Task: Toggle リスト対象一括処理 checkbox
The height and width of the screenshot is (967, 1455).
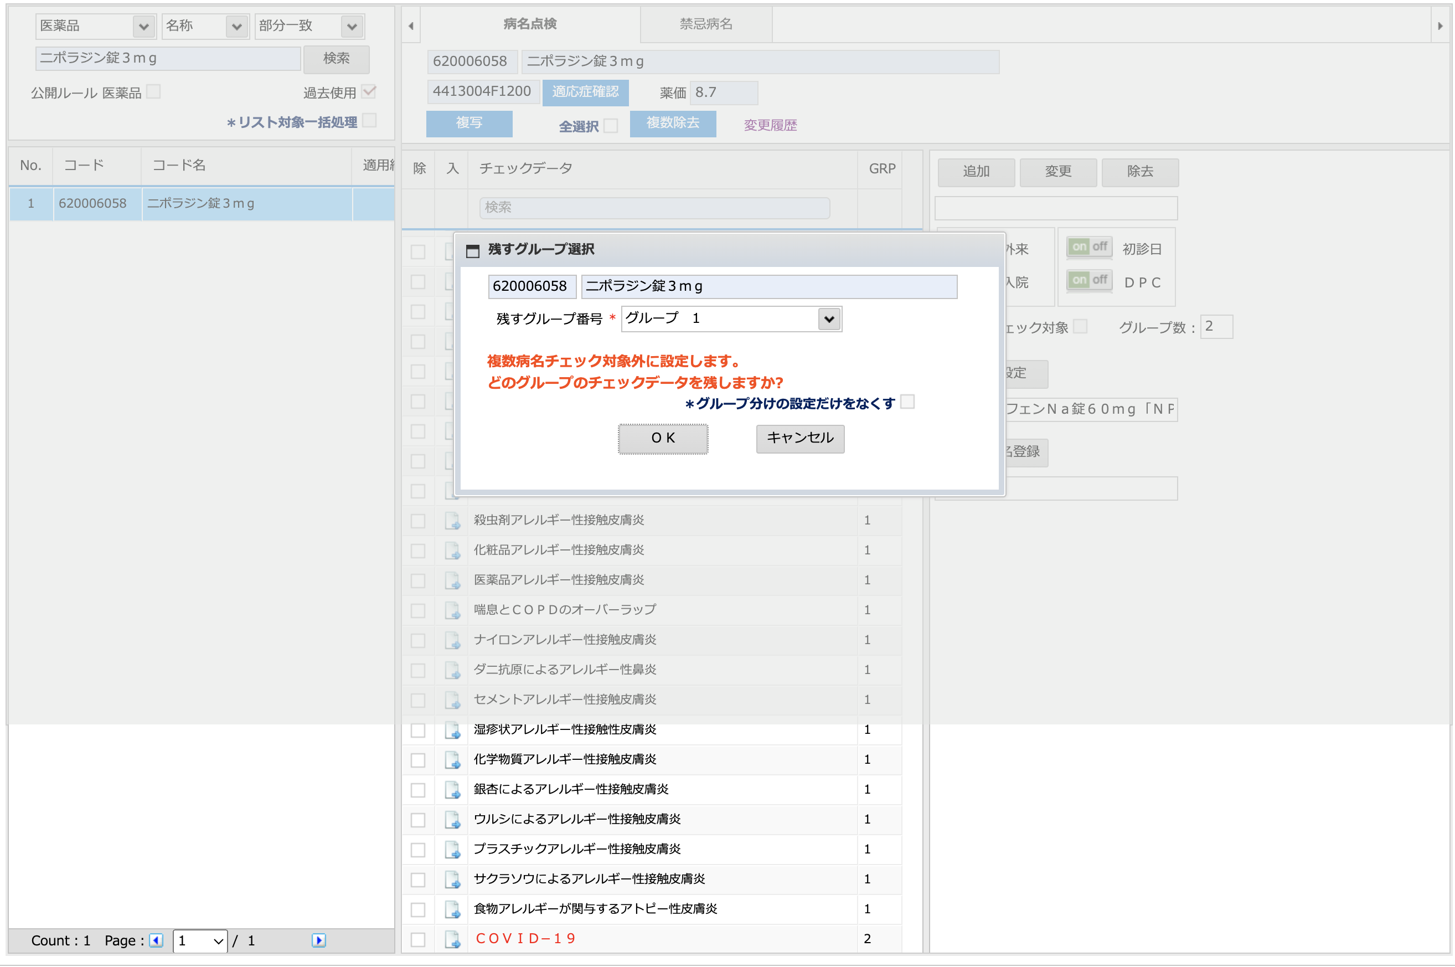Action: point(369,121)
